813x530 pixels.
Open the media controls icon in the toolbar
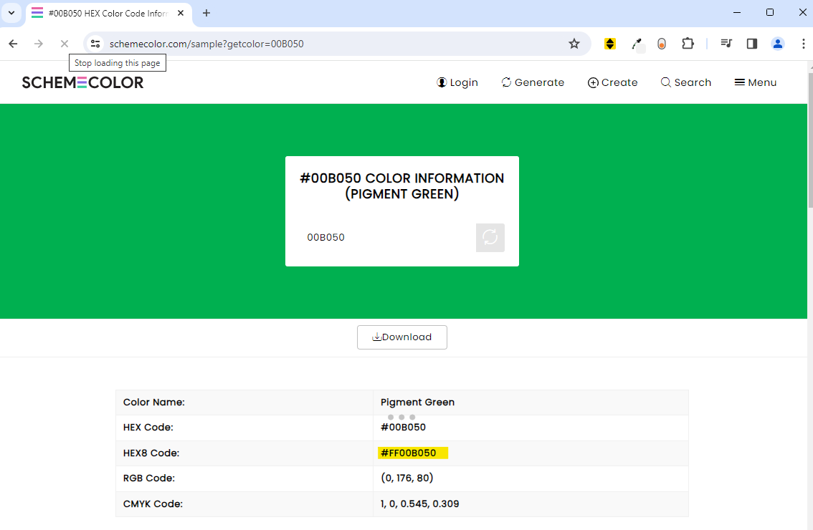(x=726, y=44)
